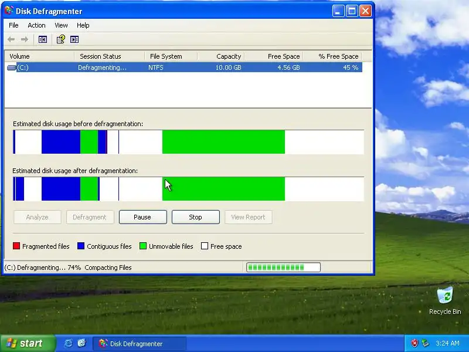The image size is (469, 352).
Task: Click the disabled Analyze button
Action: click(x=37, y=217)
